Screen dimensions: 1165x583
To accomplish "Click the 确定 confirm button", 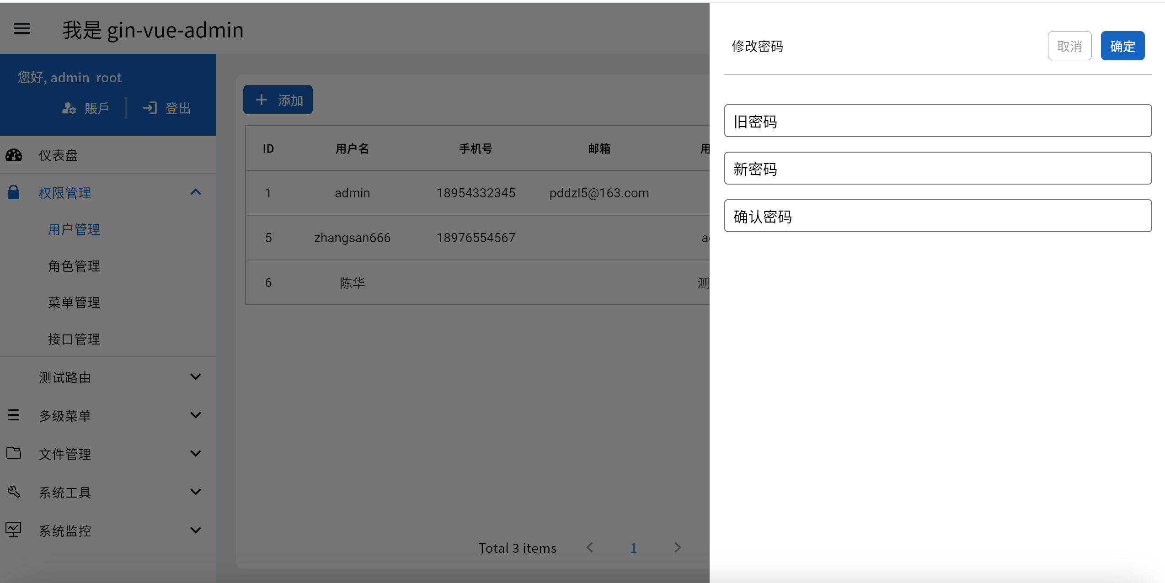I will tap(1122, 46).
